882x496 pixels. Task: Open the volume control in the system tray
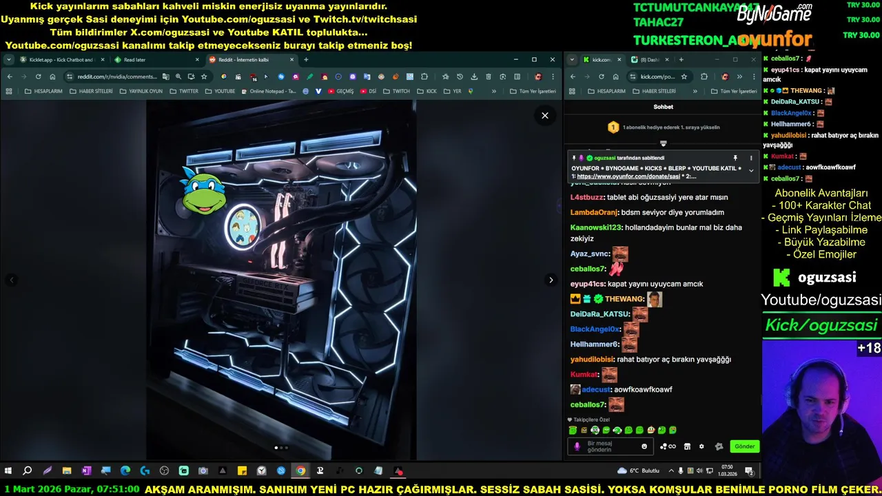[x=699, y=471]
